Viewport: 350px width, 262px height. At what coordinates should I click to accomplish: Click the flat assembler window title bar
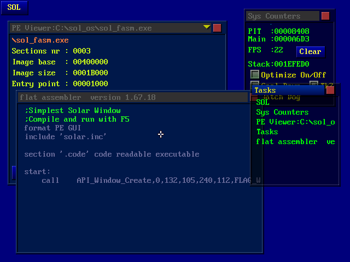click(x=133, y=97)
